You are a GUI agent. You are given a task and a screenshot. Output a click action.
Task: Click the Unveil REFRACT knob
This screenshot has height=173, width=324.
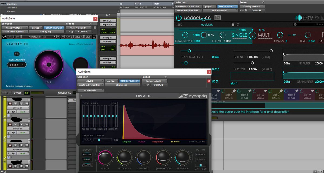tap(144, 158)
